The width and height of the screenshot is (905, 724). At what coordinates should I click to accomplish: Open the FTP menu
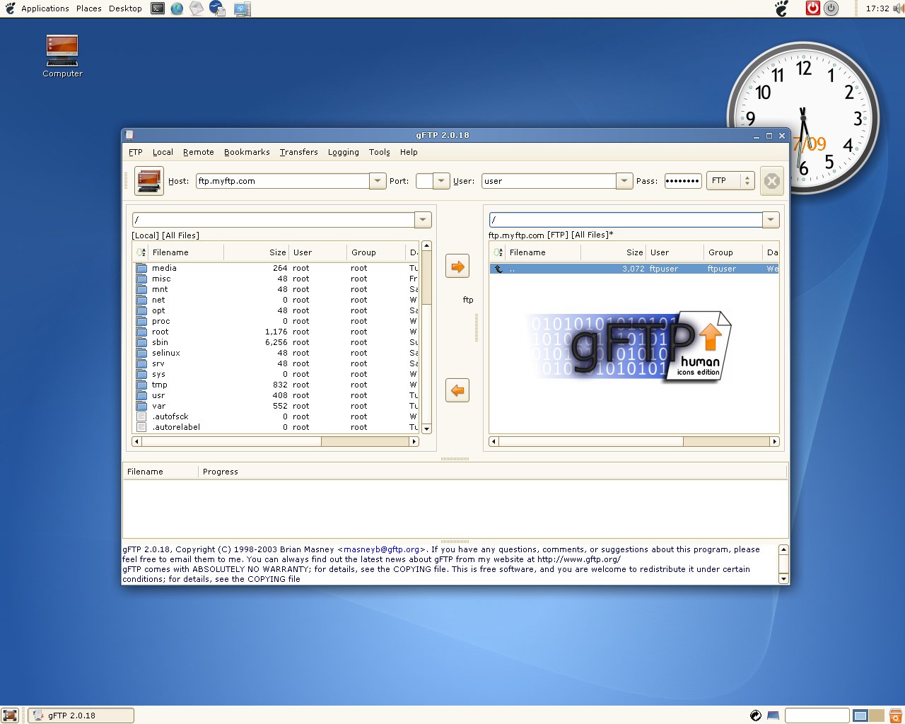[x=136, y=152]
